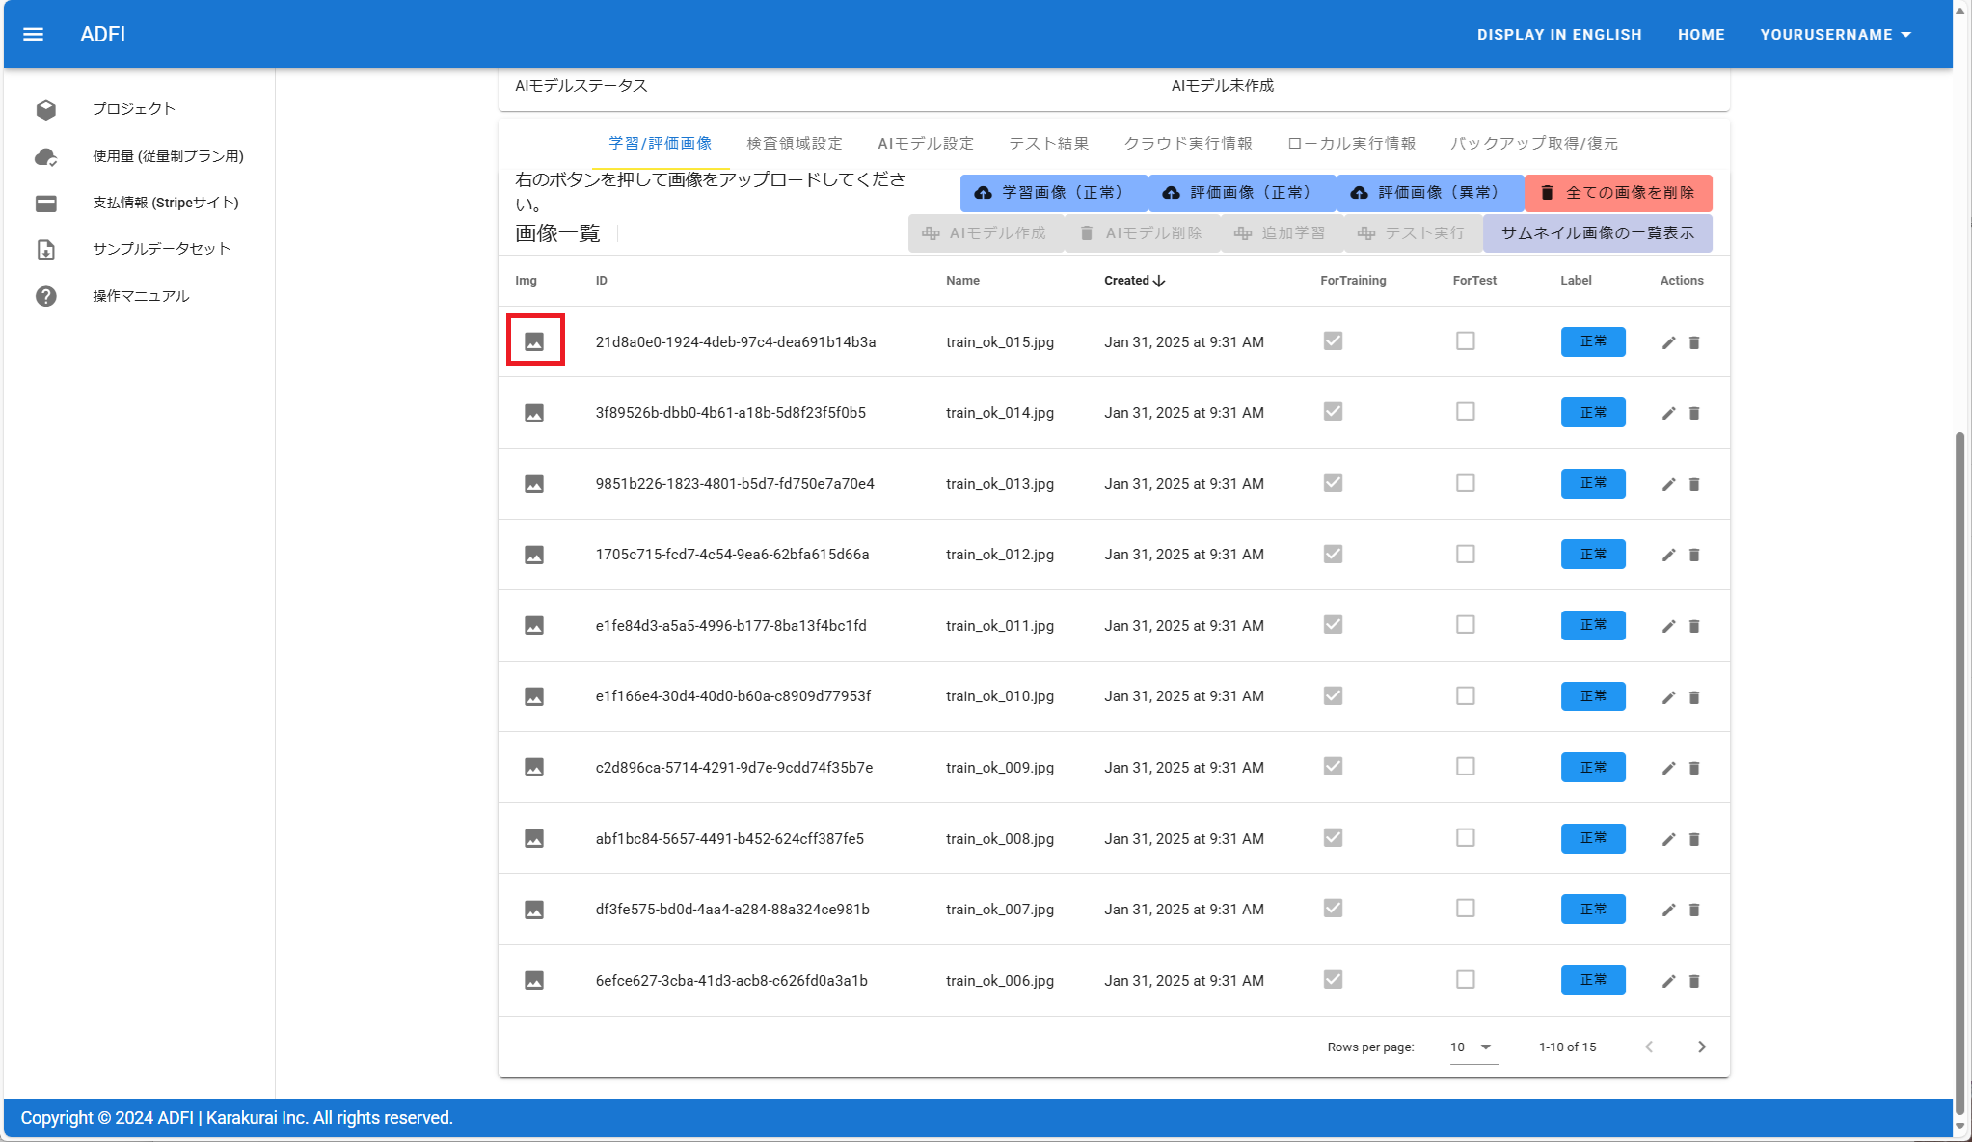Click the projects cube icon in the sidebar
Screen dimensions: 1972x1142
pos(45,109)
